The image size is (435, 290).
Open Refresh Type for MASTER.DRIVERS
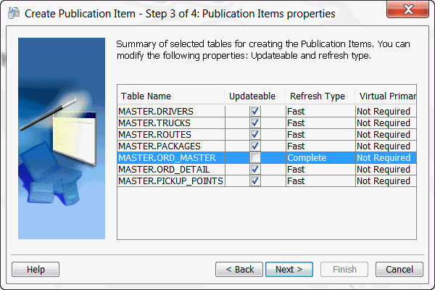pos(320,111)
